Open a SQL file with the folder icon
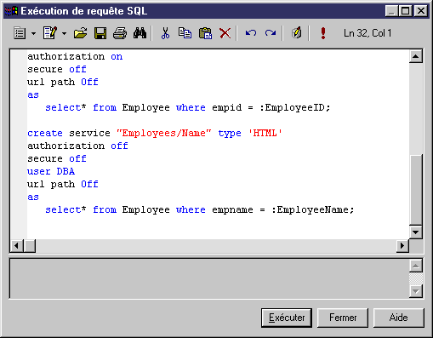 (80, 33)
